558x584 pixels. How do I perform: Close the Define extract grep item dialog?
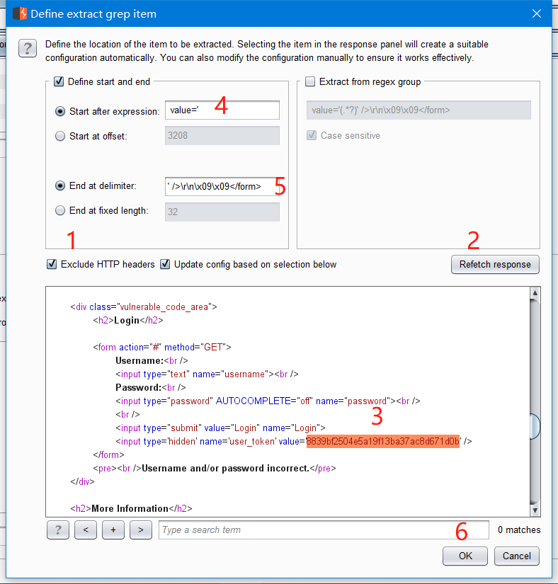(x=536, y=13)
